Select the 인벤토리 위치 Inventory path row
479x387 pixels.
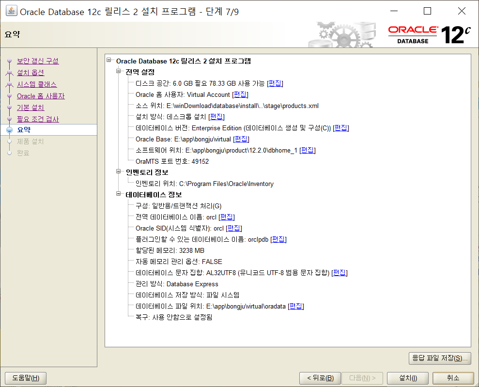click(204, 184)
